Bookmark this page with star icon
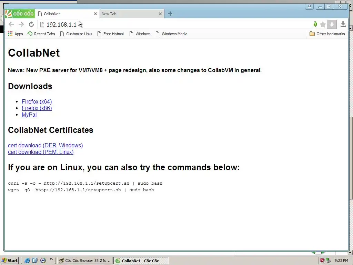 [x=323, y=24]
